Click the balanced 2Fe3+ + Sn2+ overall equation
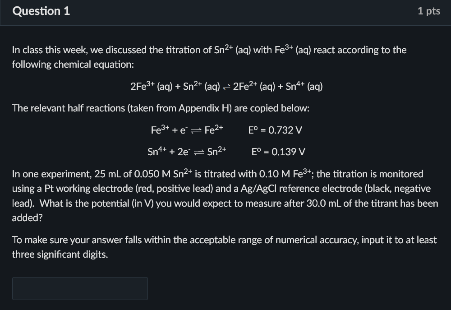The image size is (451, 310). click(x=226, y=86)
